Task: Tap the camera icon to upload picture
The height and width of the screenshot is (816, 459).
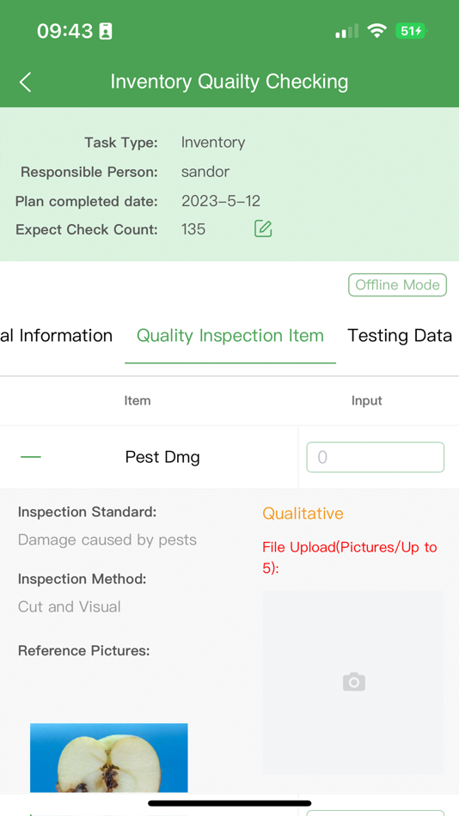Action: coord(354,682)
